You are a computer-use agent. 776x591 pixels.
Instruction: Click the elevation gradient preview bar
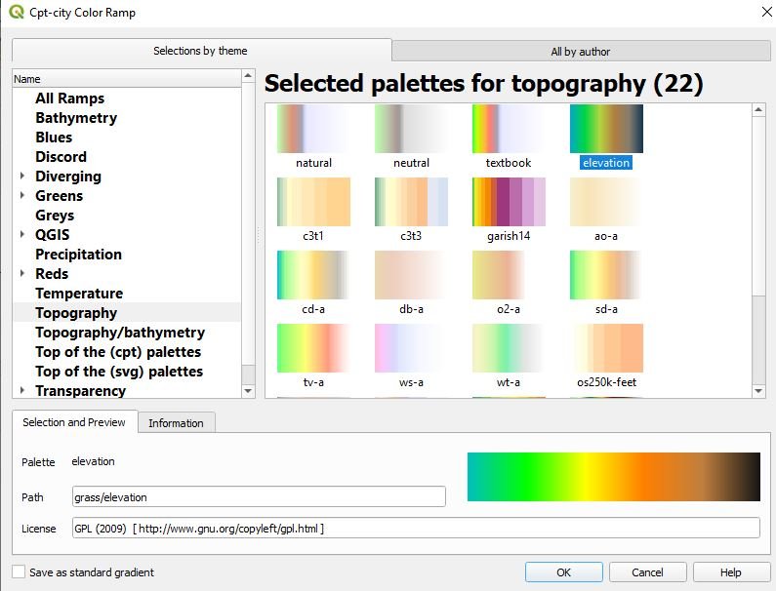(613, 477)
